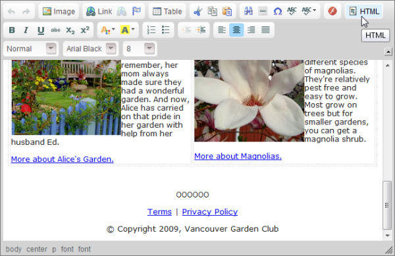Image resolution: width=395 pixels, height=256 pixels.
Task: Click the Anchor flag icon
Action: click(136, 12)
